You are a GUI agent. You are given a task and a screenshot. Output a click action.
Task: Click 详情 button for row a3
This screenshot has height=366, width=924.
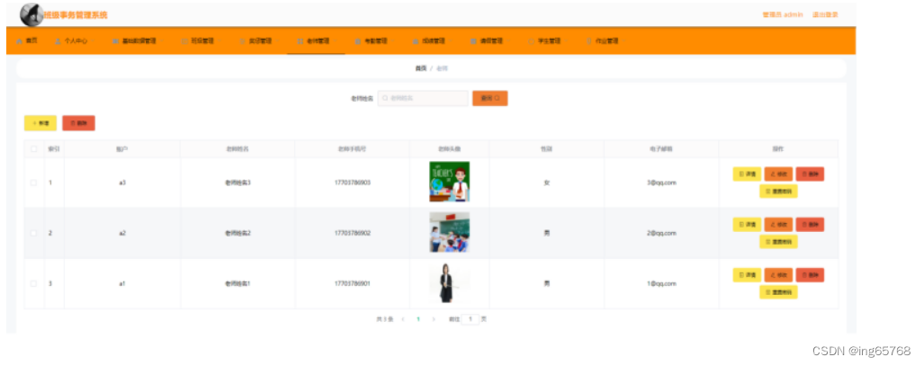coord(748,174)
